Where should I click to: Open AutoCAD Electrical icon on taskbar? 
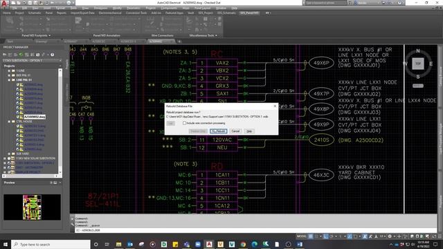(x=209, y=244)
